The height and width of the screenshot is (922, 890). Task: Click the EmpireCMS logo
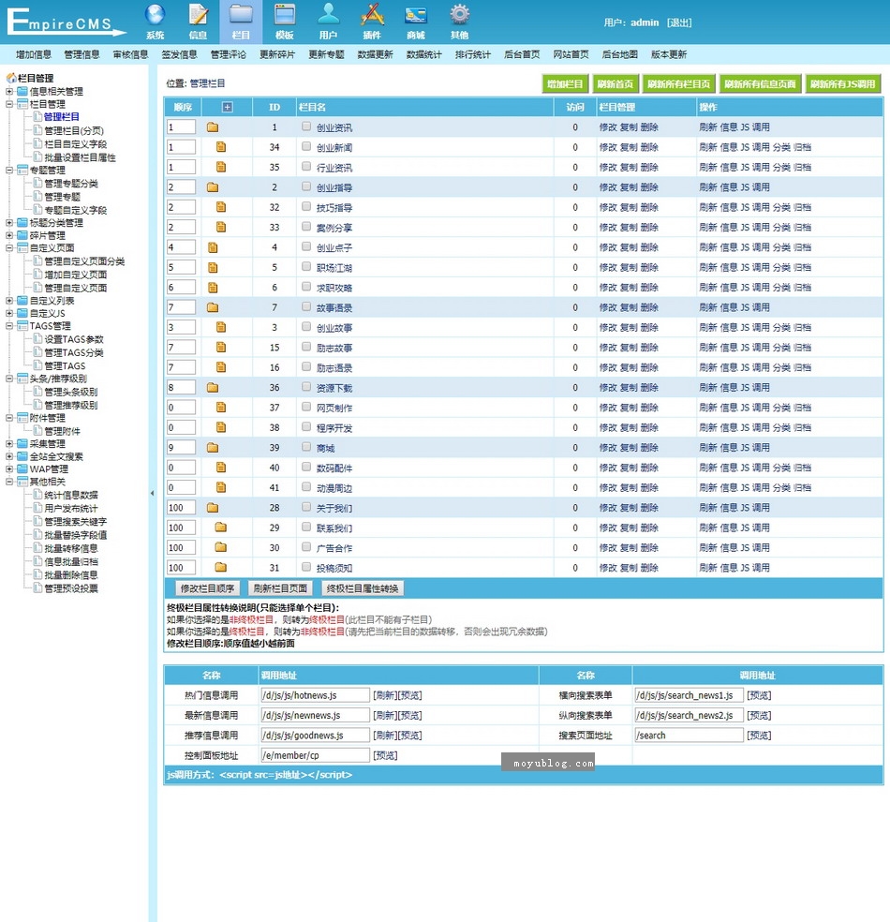click(x=66, y=22)
